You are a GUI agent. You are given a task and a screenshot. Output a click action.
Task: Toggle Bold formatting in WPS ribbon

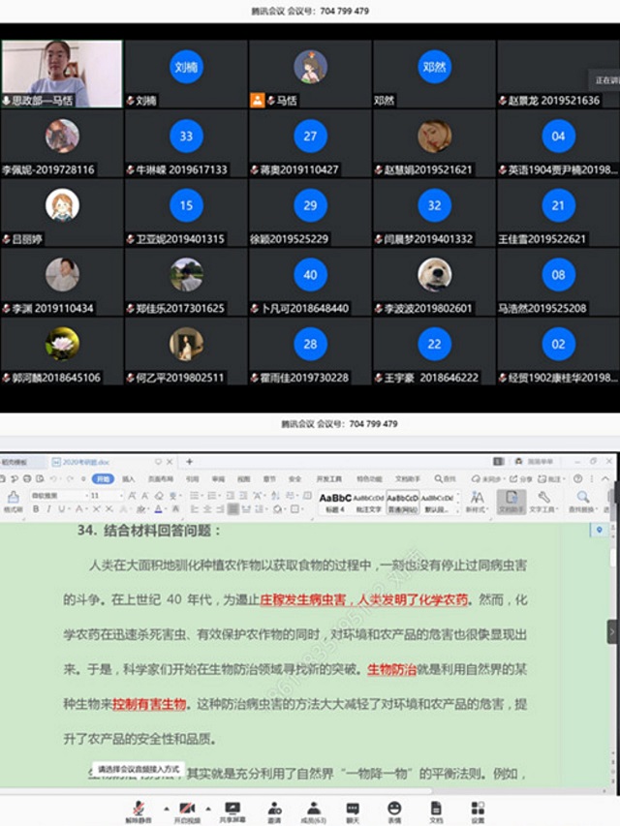pos(36,509)
